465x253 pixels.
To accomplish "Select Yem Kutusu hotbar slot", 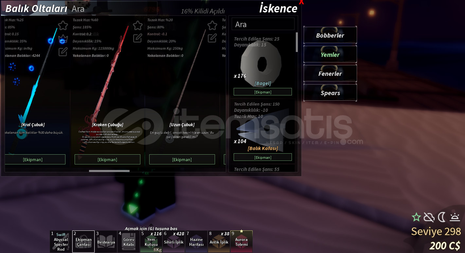I will pos(151,242).
